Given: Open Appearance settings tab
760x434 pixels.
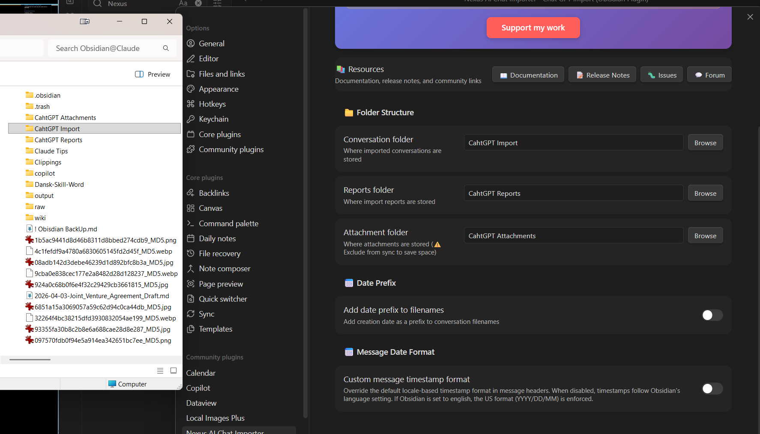Looking at the screenshot, I should (218, 89).
